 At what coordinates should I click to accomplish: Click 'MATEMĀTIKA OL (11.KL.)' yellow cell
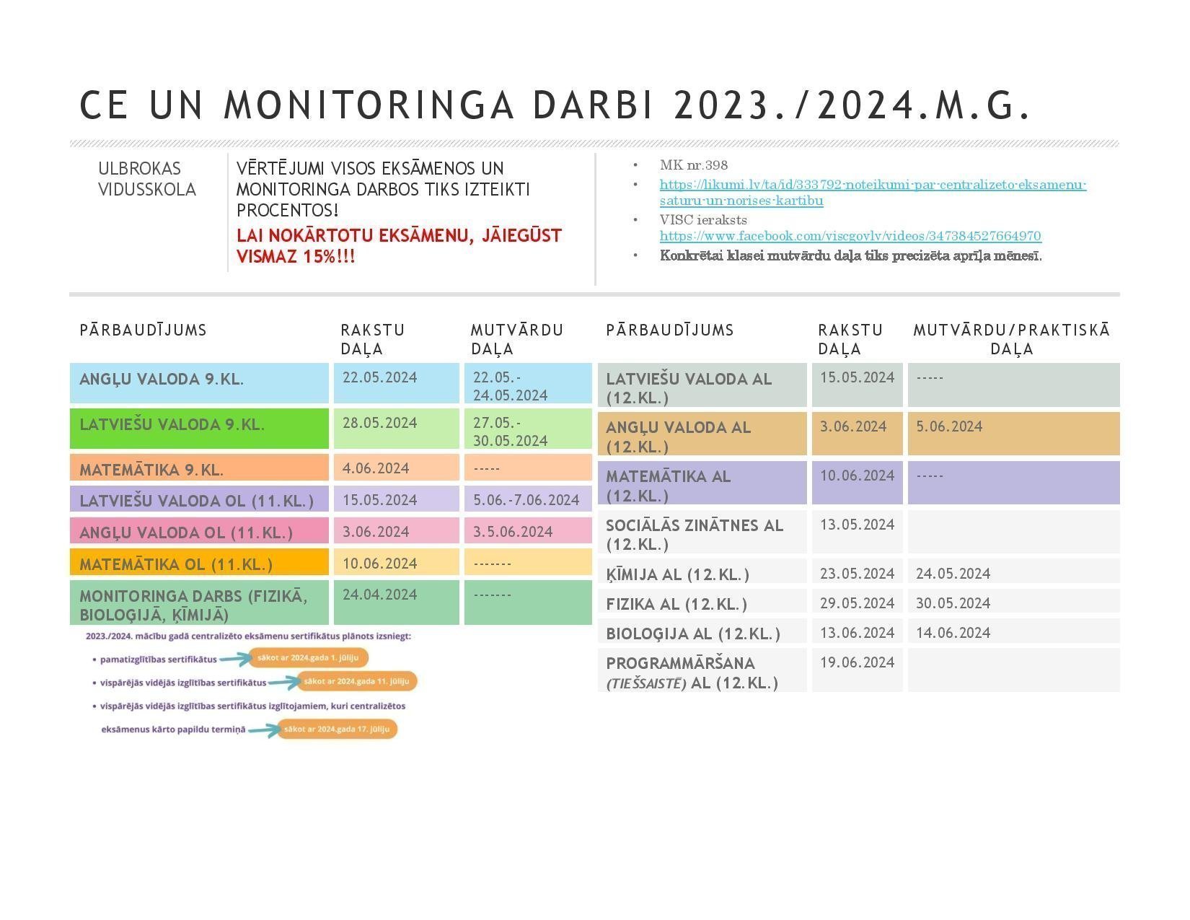(199, 563)
